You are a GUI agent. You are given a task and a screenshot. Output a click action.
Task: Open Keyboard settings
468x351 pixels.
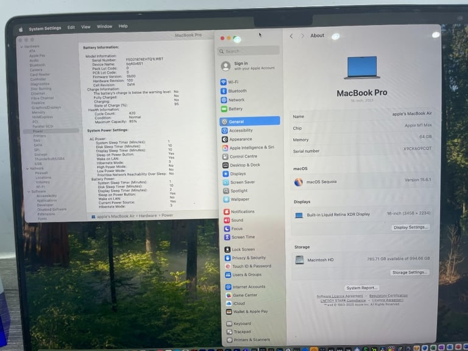coord(239,324)
